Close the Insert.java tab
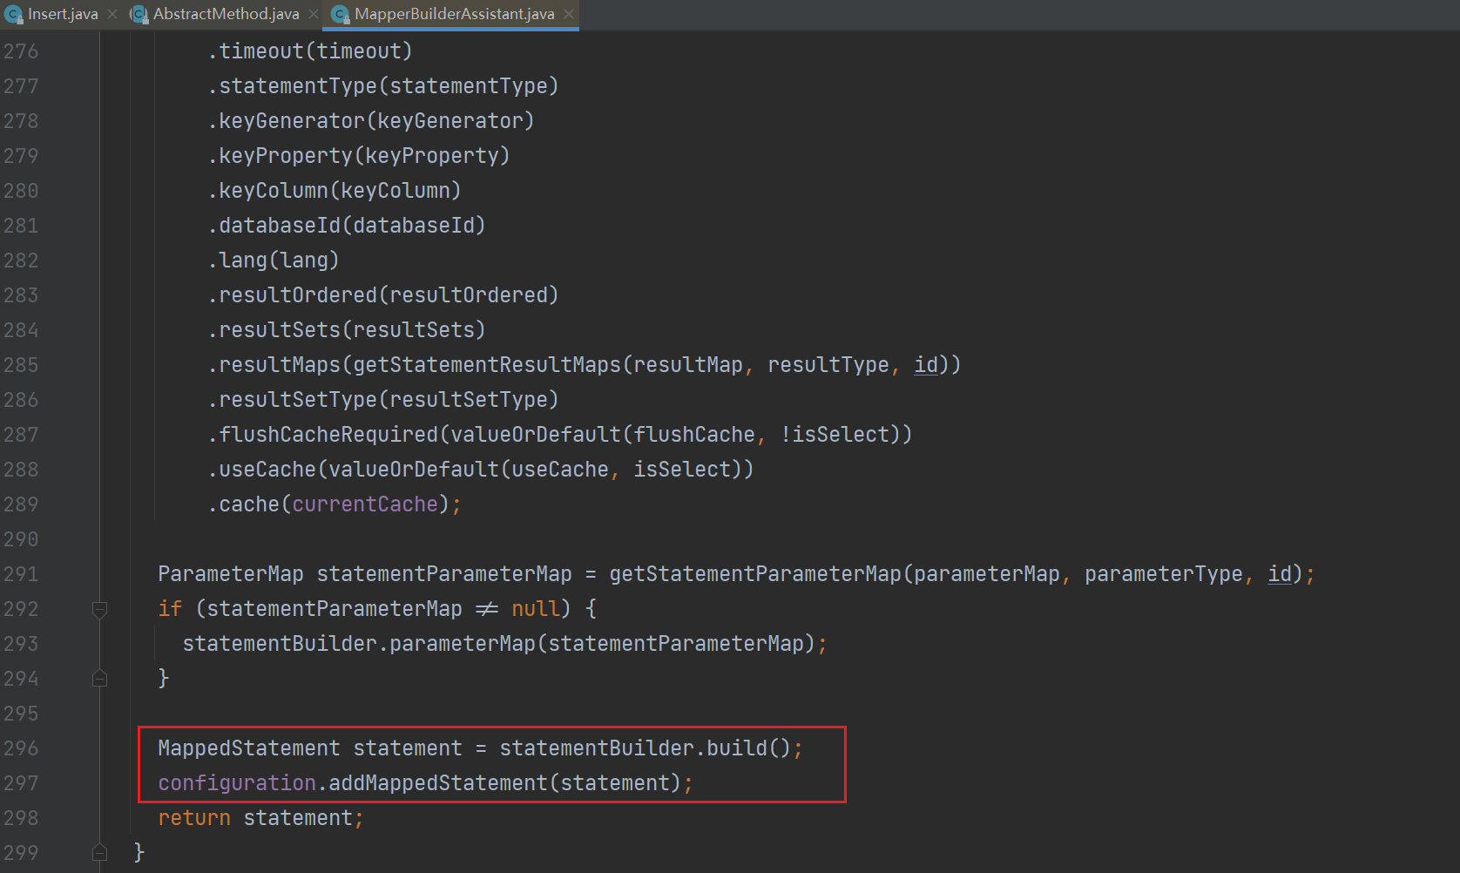The height and width of the screenshot is (873, 1460). (x=112, y=14)
